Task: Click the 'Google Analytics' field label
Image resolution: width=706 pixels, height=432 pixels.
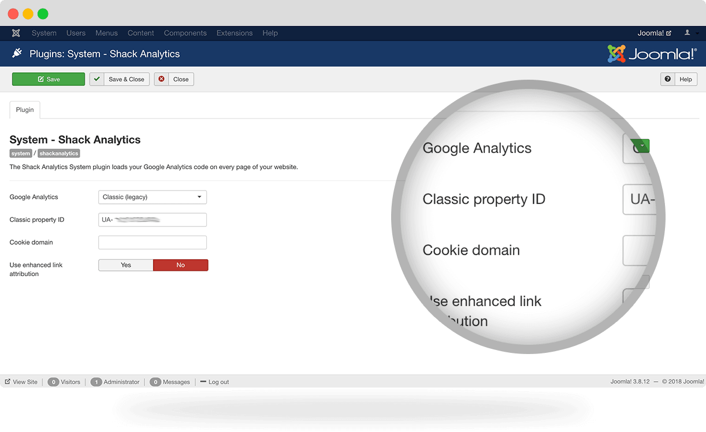Action: pyautogui.click(x=34, y=197)
